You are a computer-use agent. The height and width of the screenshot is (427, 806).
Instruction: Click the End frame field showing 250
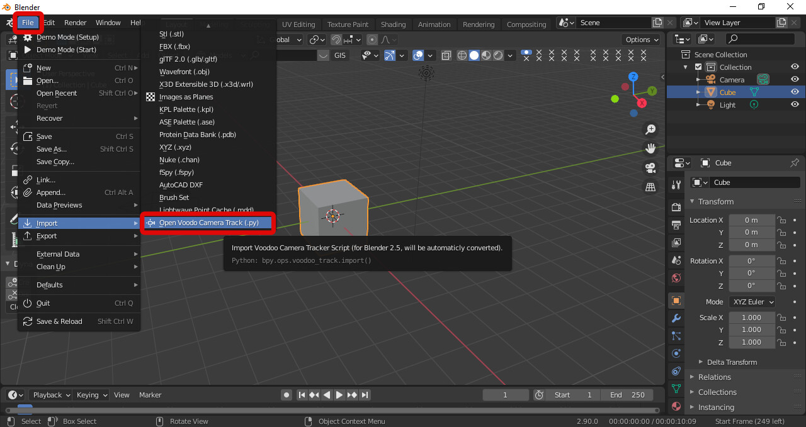(x=627, y=394)
